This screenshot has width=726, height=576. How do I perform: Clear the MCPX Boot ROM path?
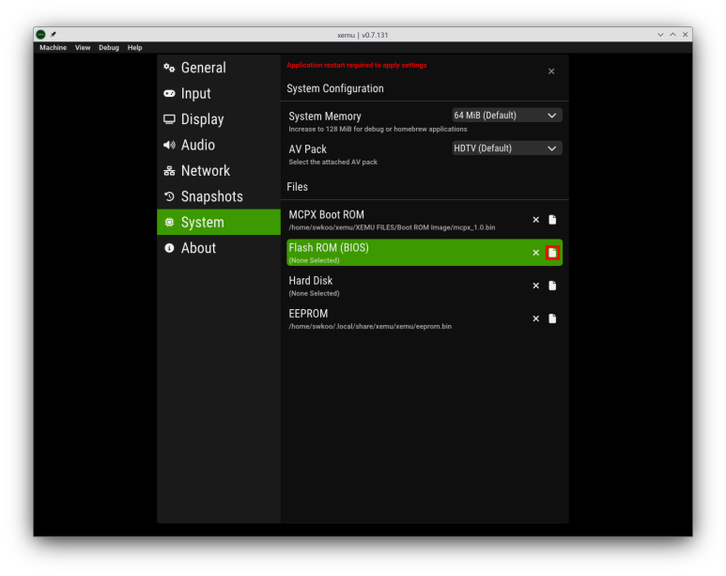535,220
